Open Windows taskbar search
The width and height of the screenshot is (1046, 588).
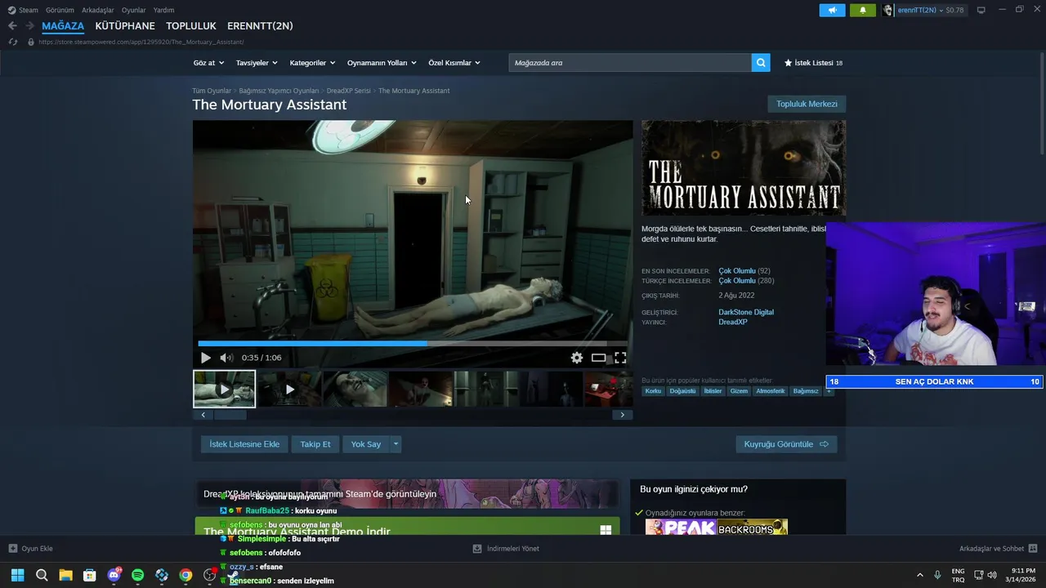pyautogui.click(x=42, y=575)
